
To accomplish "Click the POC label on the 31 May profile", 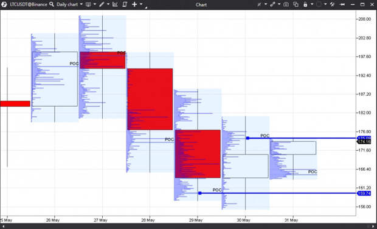I will click(313, 172).
